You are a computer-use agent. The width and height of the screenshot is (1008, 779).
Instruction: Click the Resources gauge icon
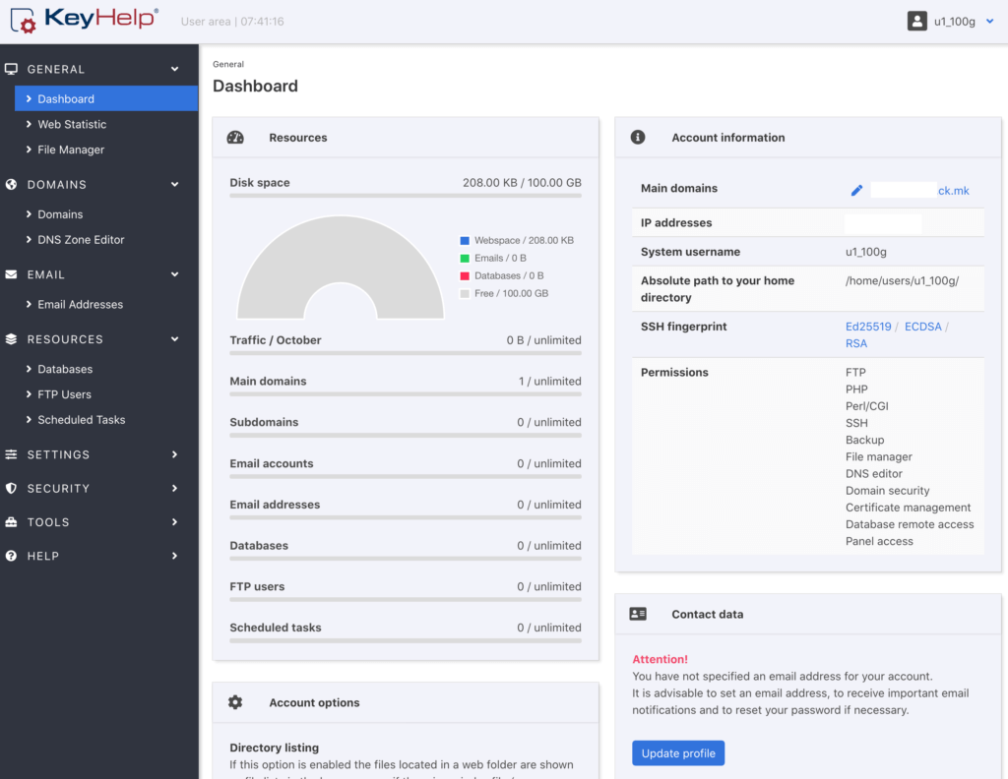click(235, 138)
